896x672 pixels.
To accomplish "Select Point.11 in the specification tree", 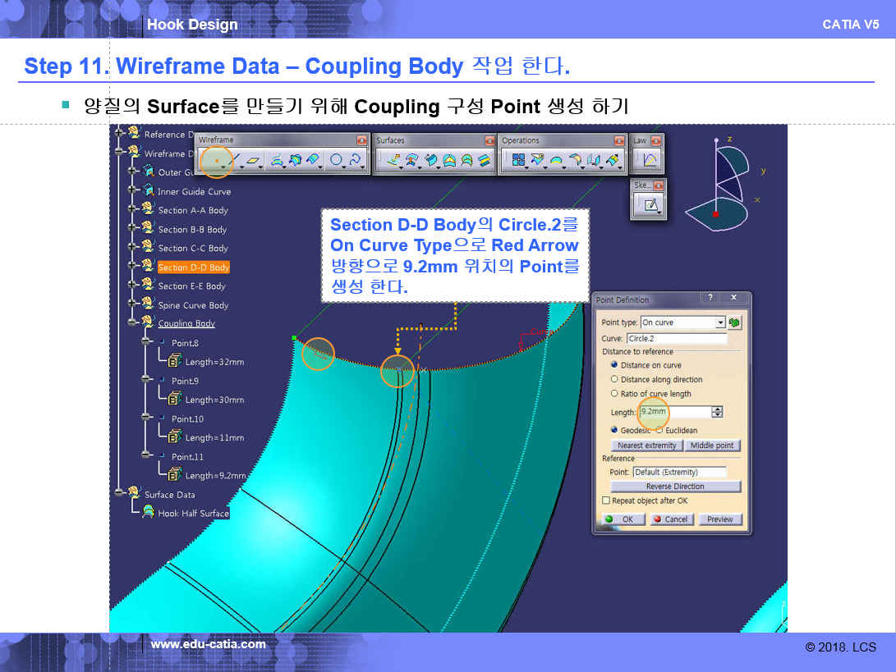I will tap(187, 457).
